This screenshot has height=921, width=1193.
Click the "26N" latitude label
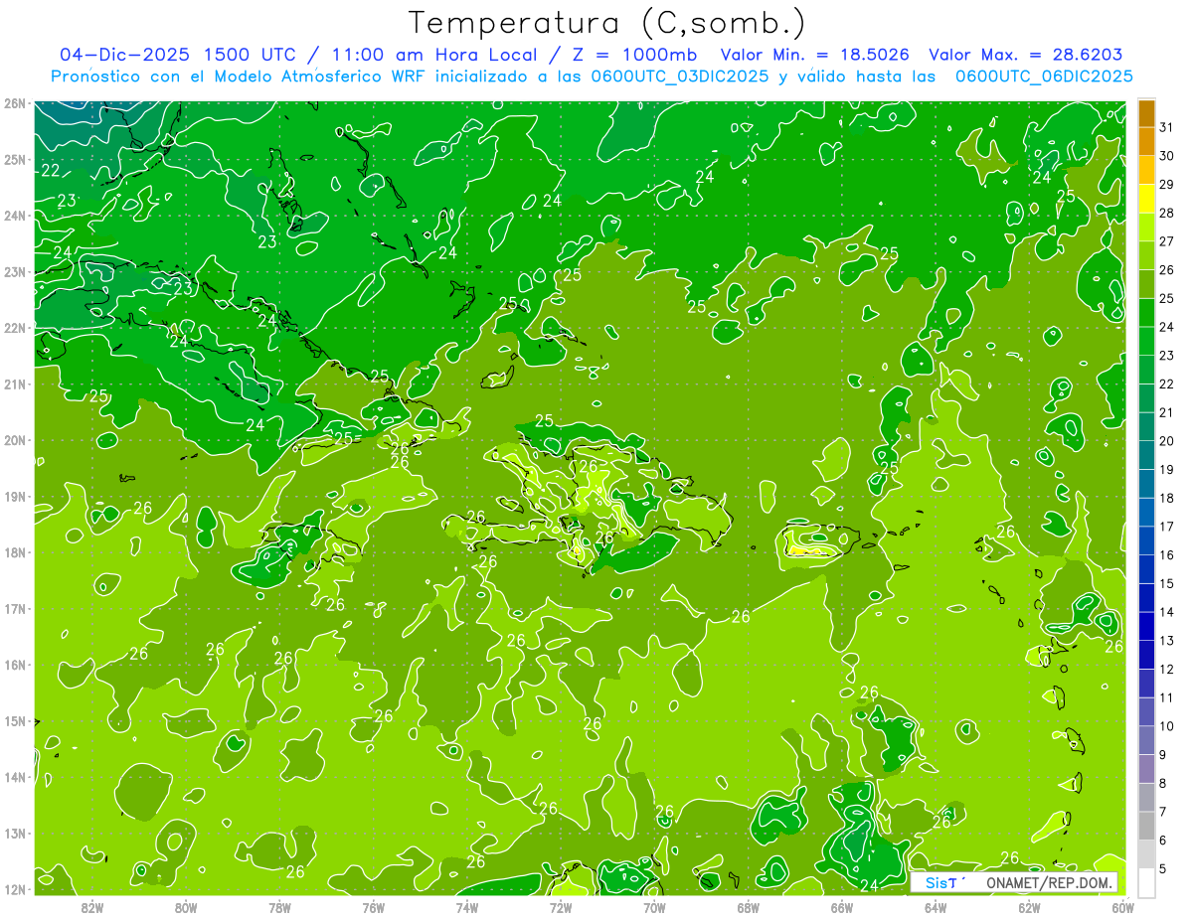(x=15, y=103)
